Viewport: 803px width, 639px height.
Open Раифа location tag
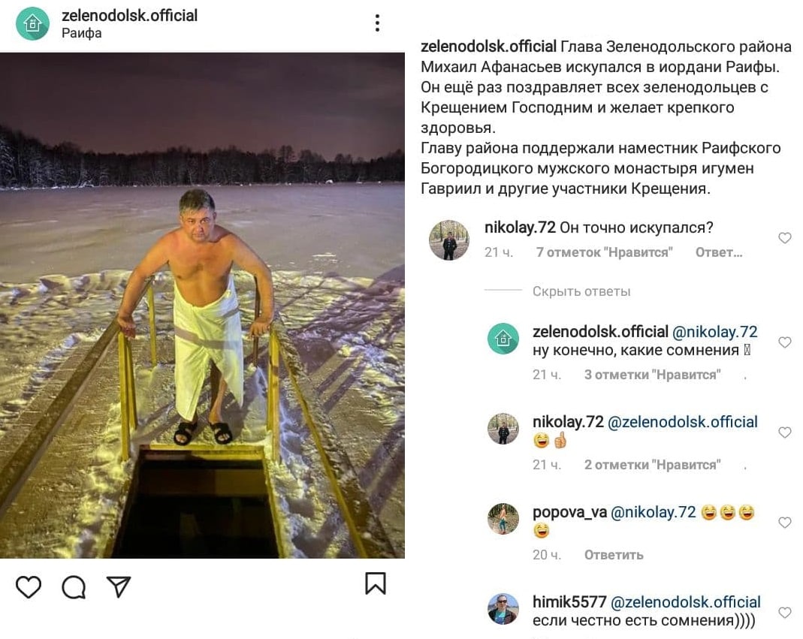click(81, 33)
